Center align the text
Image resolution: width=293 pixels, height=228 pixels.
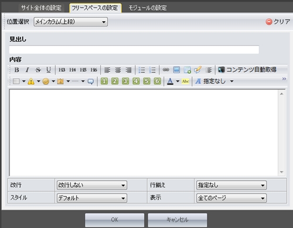(118, 70)
